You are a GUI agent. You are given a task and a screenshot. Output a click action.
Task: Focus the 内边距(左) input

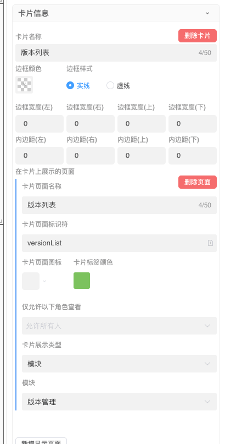(x=40, y=156)
